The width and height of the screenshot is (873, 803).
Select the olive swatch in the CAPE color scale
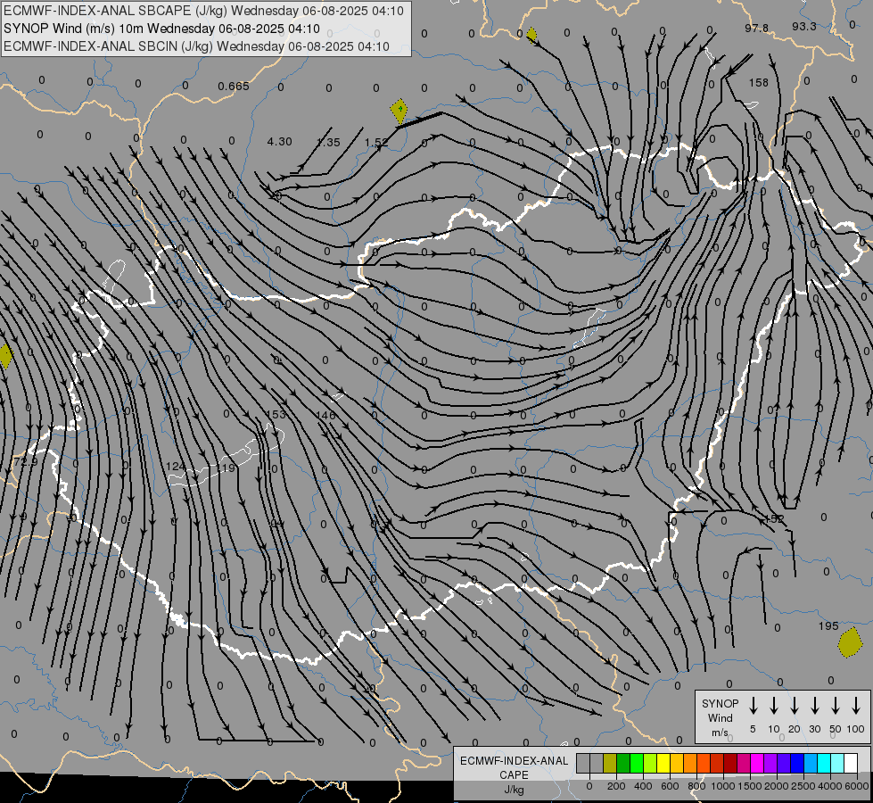[x=610, y=763]
